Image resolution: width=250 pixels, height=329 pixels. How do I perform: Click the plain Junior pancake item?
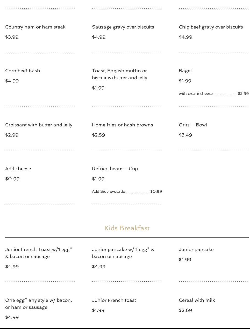(196, 249)
